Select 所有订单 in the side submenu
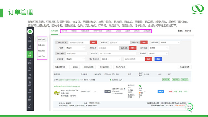Screen dimensions: 208x117 (x=41, y=40)
